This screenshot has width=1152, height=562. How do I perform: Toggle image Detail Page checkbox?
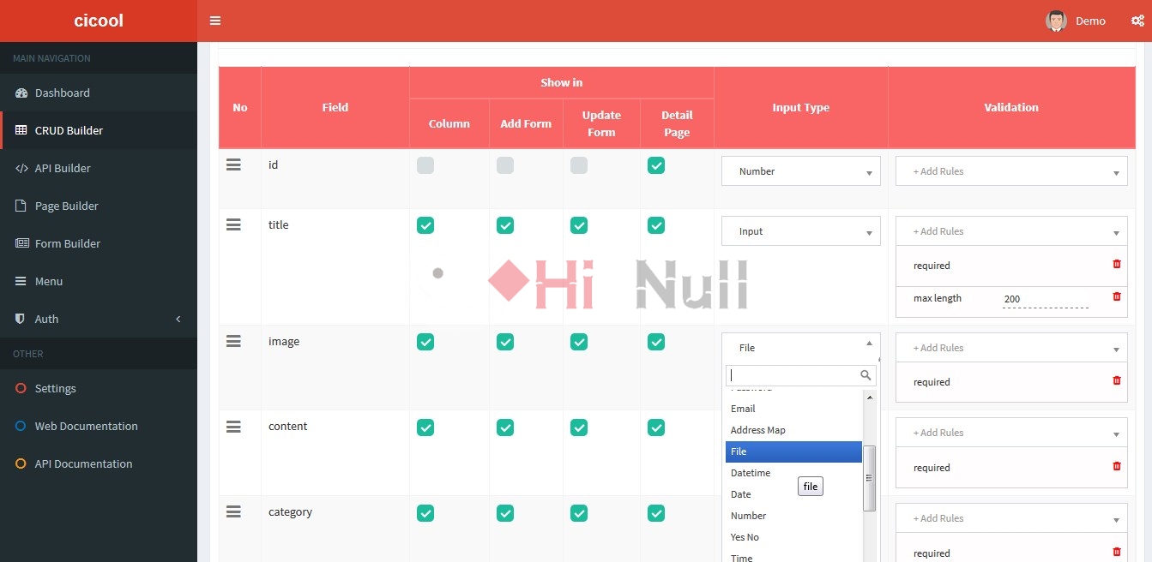pos(656,342)
